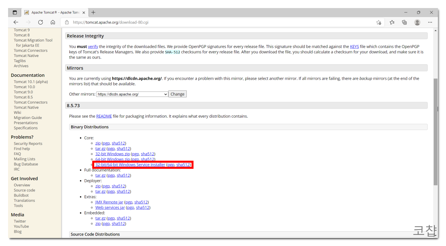Open Mailing Lists sidebar link

(x=25, y=159)
